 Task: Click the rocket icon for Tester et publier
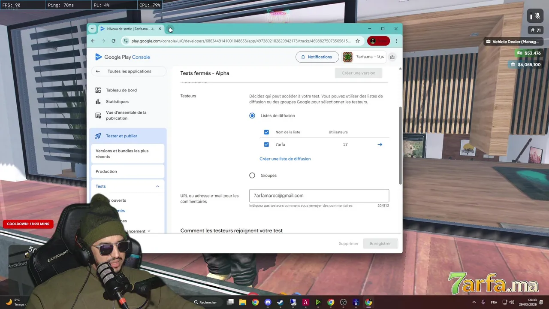click(98, 136)
